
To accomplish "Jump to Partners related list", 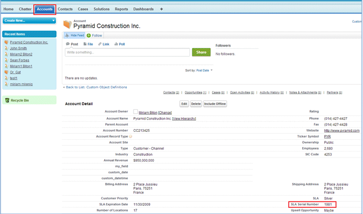I will point(334,93).
